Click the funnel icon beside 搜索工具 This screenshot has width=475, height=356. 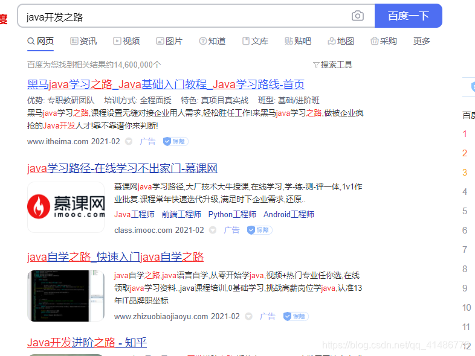tap(316, 65)
